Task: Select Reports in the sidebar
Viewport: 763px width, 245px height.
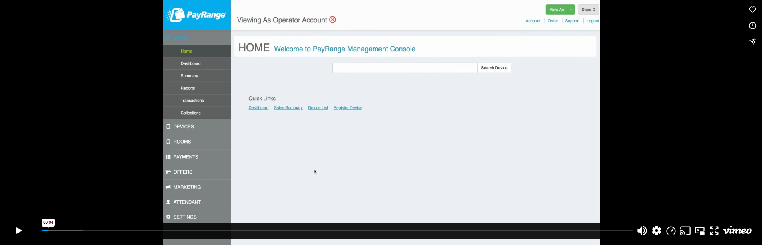Action: click(197, 88)
